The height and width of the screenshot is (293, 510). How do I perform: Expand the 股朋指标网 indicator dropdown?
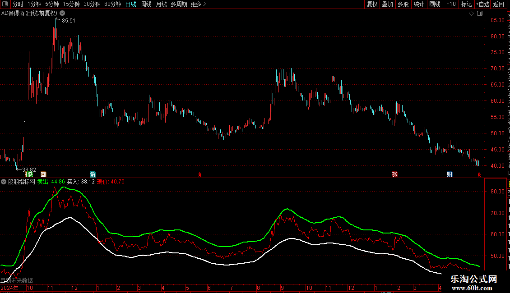pyautogui.click(x=4, y=182)
